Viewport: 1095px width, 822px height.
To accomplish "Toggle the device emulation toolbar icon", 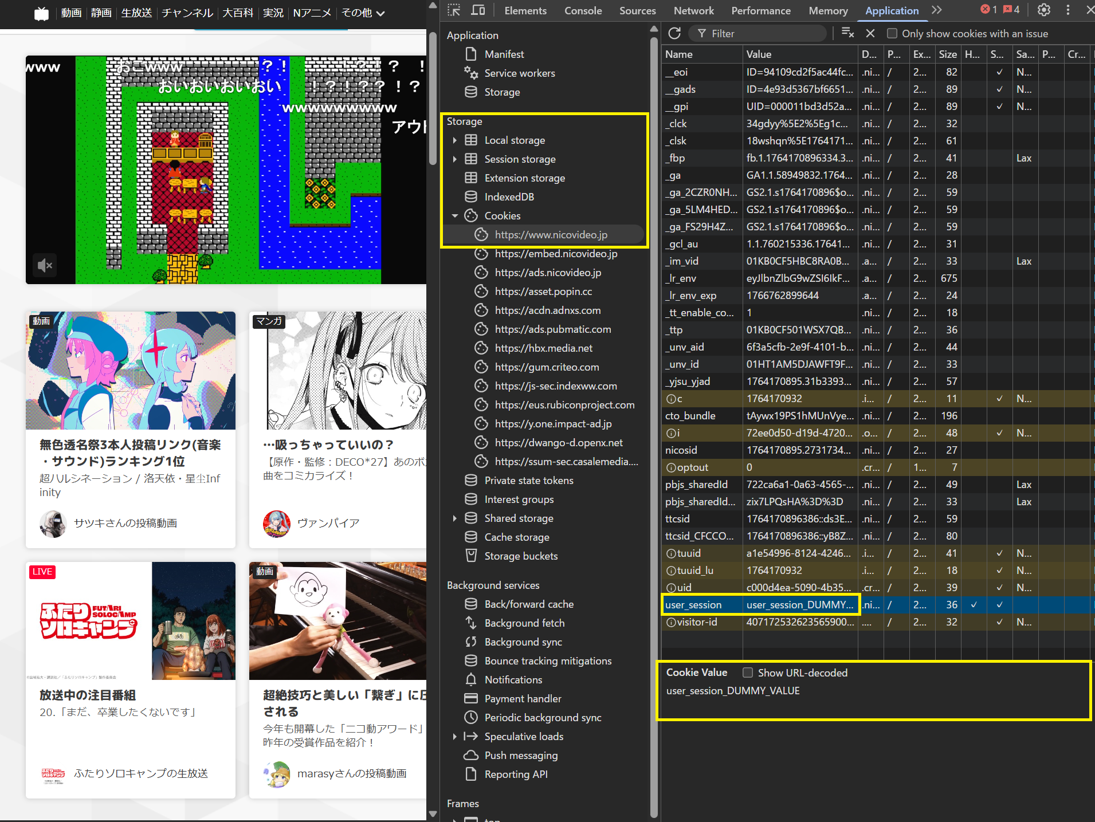I will [478, 10].
